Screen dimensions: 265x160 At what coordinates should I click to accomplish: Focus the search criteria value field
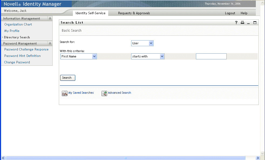(x=211, y=56)
